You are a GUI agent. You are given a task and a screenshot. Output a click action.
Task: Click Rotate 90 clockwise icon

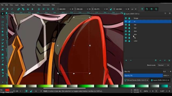coord(23,9)
